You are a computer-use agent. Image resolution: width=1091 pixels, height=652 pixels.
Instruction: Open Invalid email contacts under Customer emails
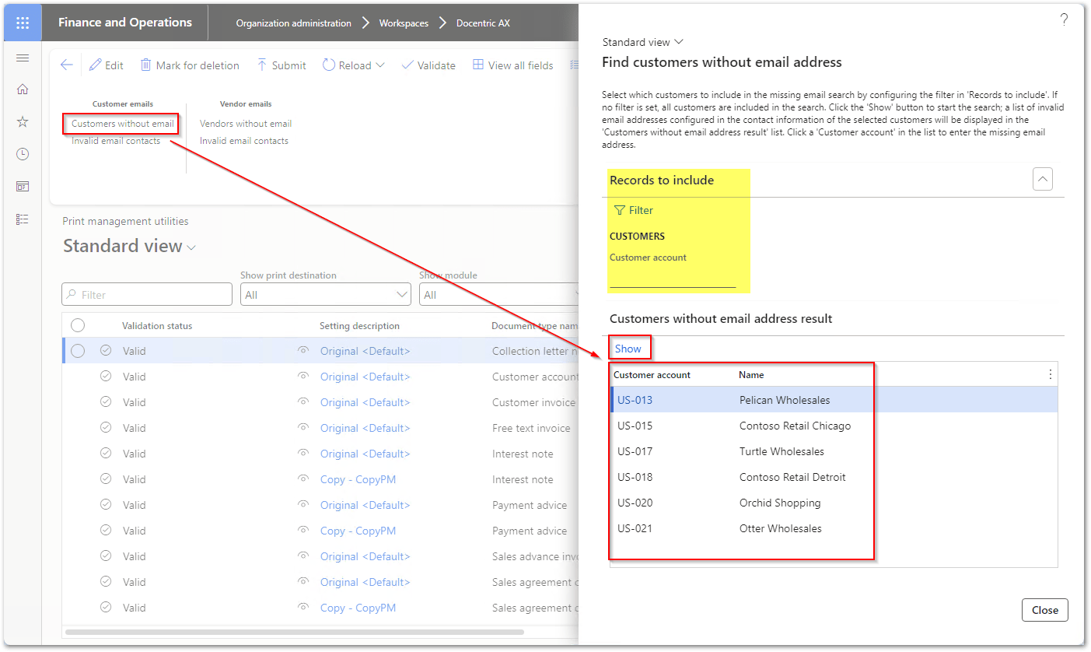click(116, 141)
